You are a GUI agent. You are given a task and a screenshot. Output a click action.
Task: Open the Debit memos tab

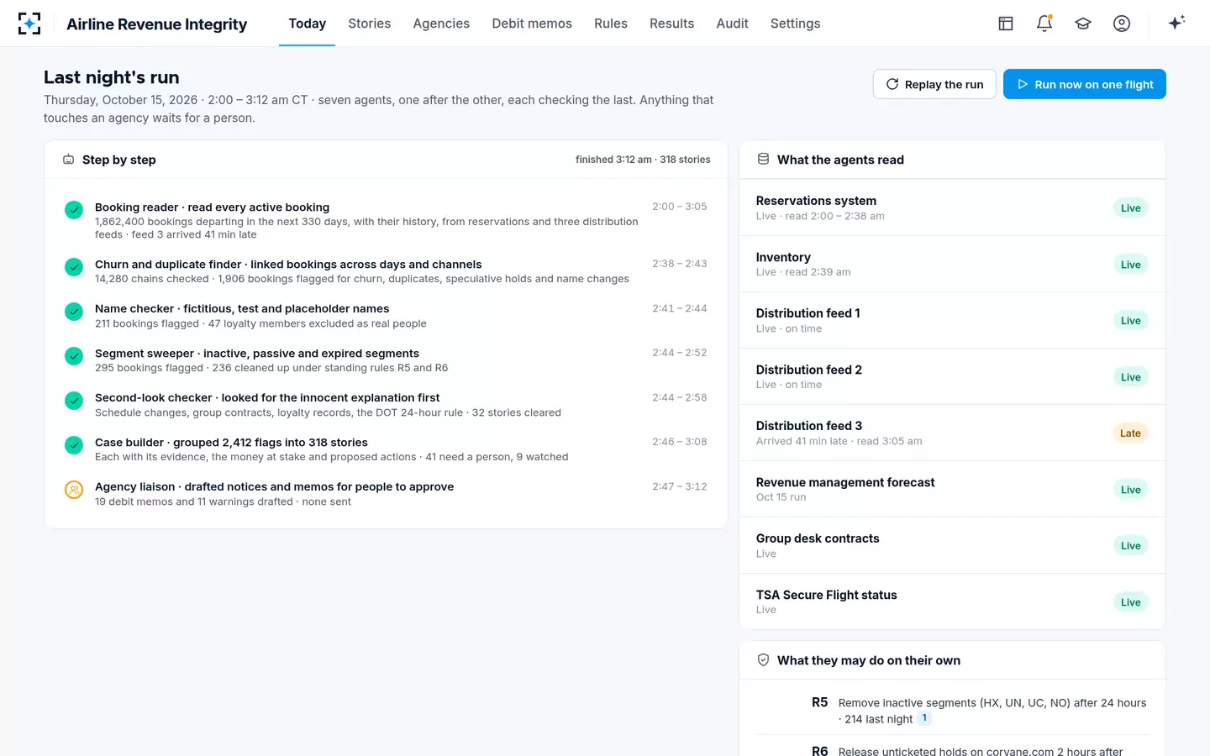coord(532,24)
